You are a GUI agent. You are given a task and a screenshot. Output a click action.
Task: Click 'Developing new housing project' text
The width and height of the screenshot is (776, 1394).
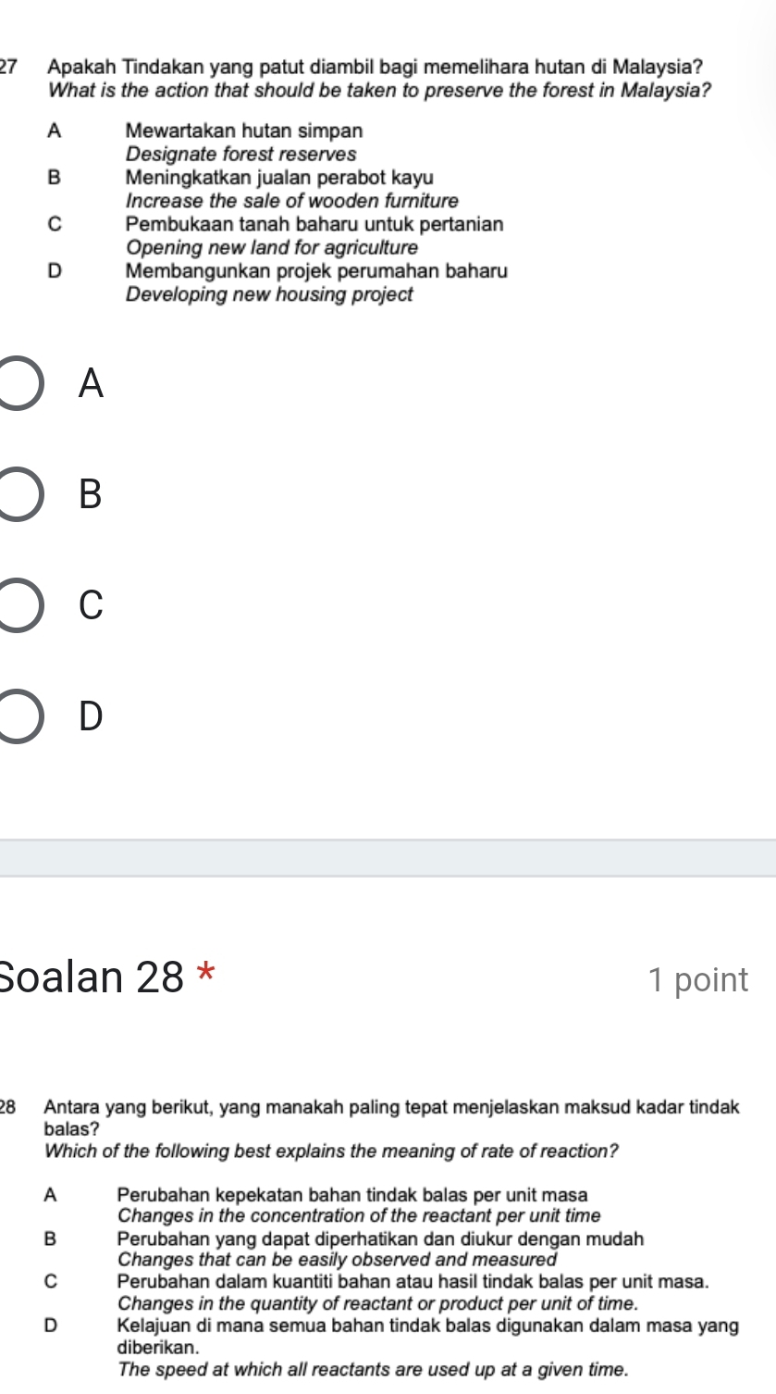point(269,295)
